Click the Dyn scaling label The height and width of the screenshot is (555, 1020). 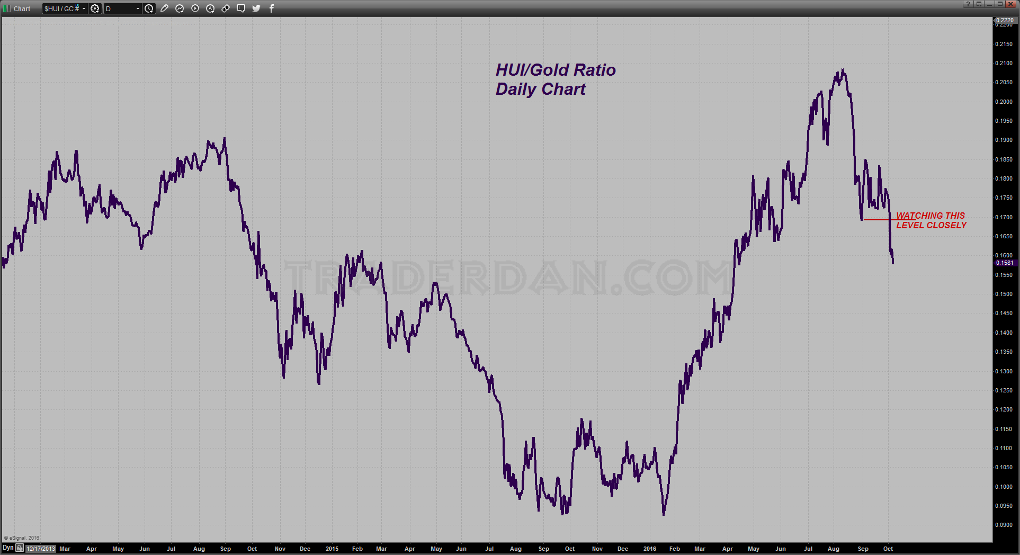8,548
